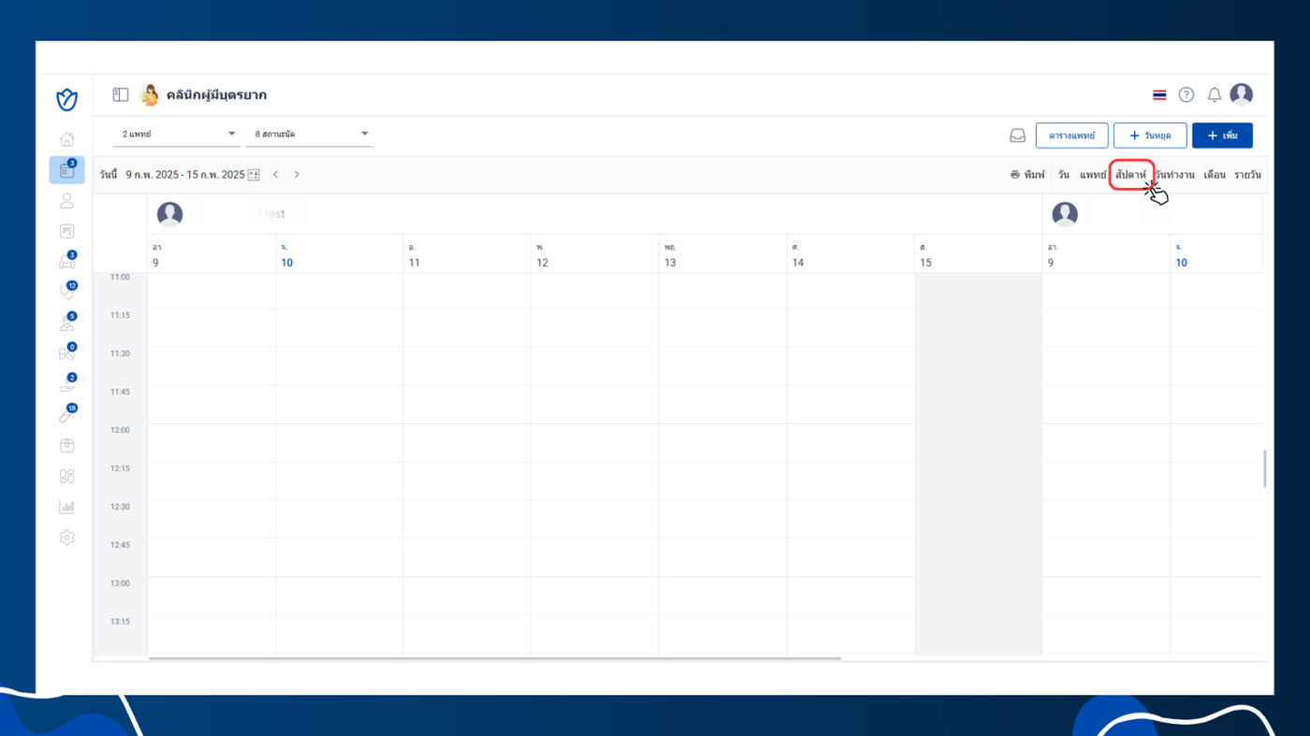
Task: Open the patients person icon in sidebar
Action: click(x=66, y=200)
